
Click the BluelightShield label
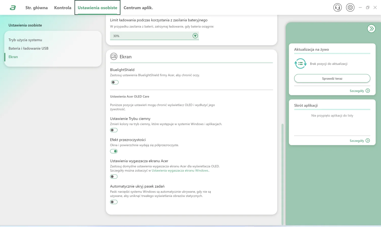pos(122,70)
